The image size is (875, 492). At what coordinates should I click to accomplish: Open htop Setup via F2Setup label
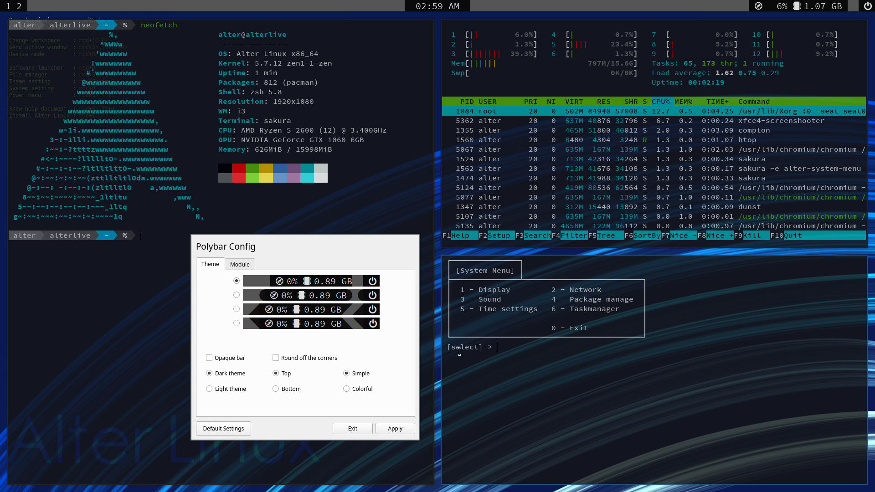496,236
